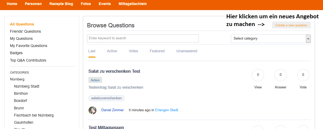
Task: Type in the keyword search field
Action: pos(143,38)
